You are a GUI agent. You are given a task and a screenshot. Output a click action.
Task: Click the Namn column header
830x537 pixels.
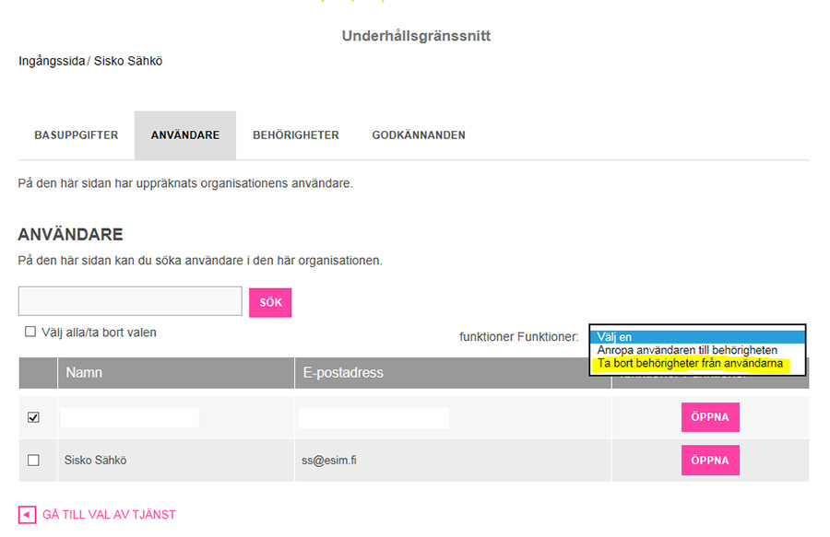(83, 373)
